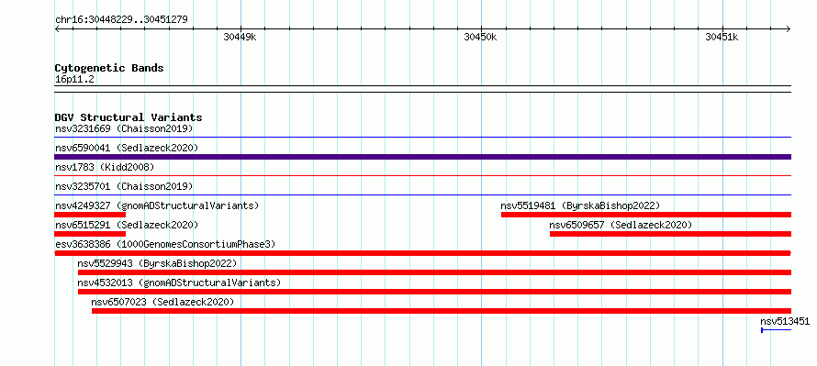Select the short red bar under nsv4249327
This screenshot has width=817, height=366.
(x=90, y=215)
